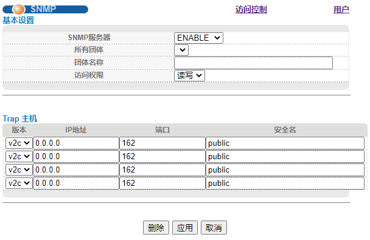The width and height of the screenshot is (370, 240).
Task: Click first Trap host 端口 field
Action: (x=162, y=143)
